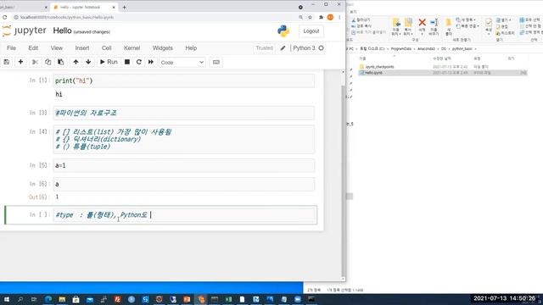The width and height of the screenshot is (543, 305).
Task: Select the list/dictionary/tuple comment cell
Action: (x=184, y=139)
